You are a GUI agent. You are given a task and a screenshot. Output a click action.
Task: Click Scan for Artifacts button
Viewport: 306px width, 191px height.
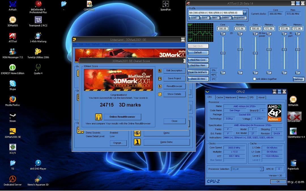(x=198, y=72)
